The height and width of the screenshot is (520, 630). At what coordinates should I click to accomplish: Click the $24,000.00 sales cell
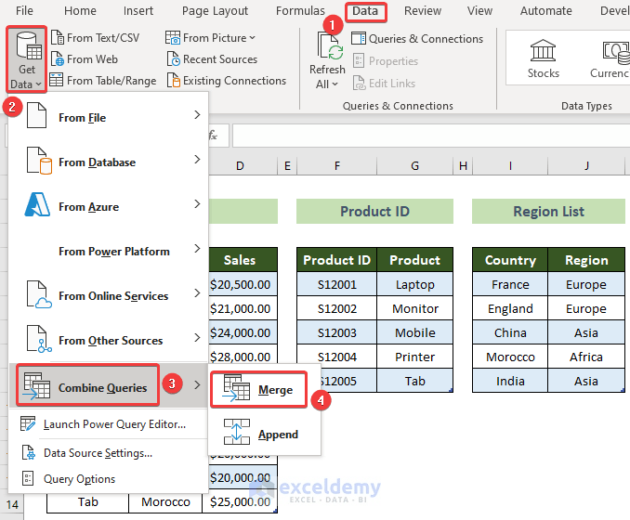243,332
